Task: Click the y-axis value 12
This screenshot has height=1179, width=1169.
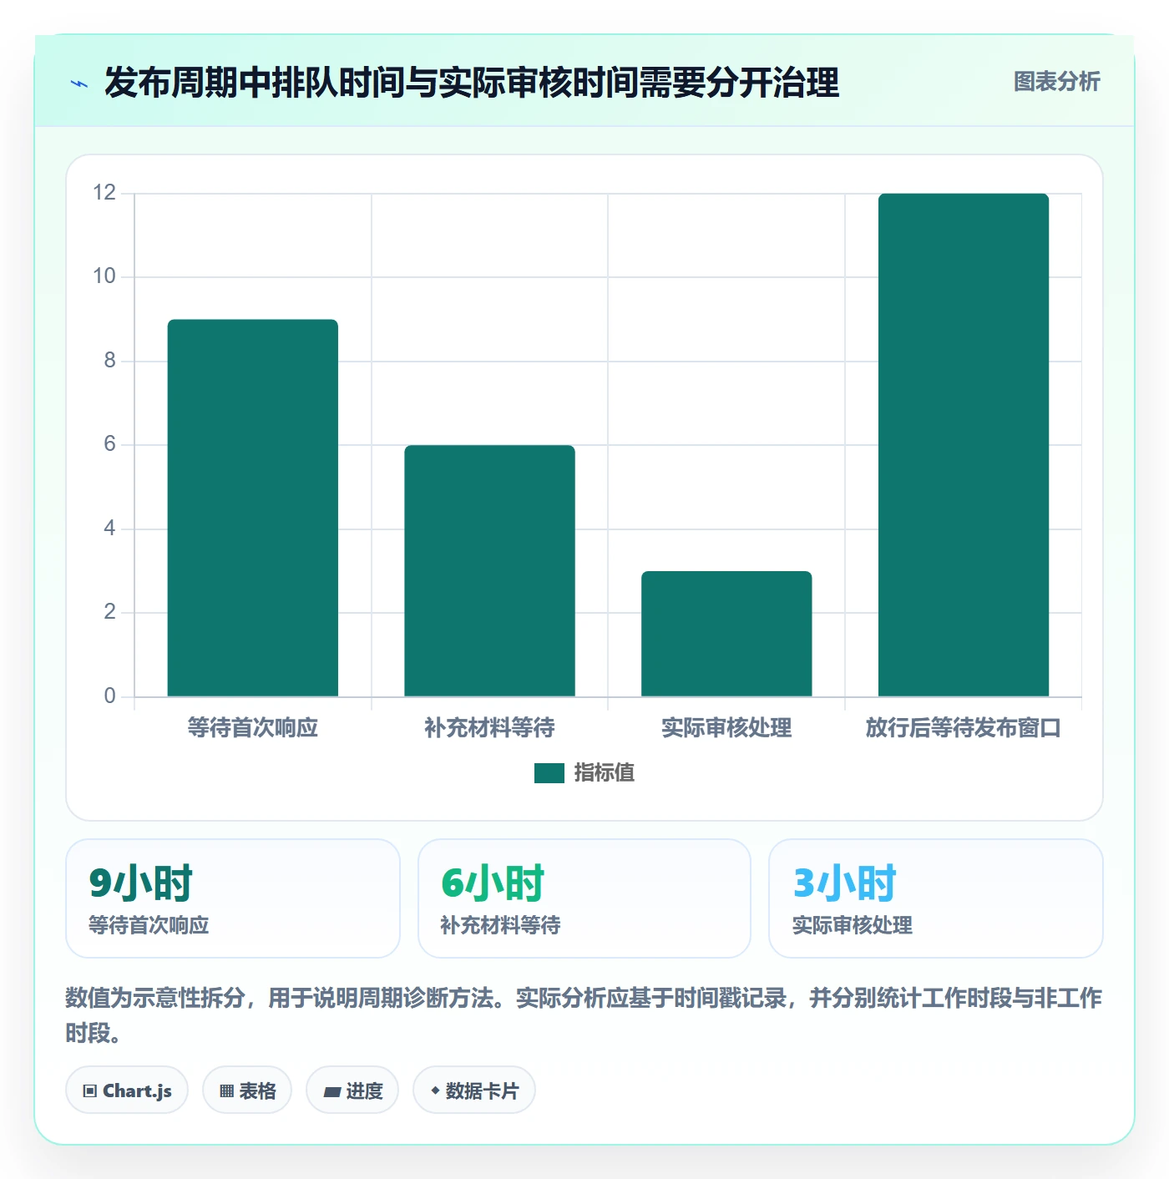Action: (104, 193)
